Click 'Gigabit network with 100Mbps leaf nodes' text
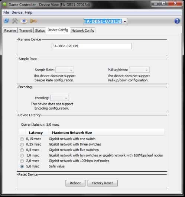Screen dimensions: 185x197 pos(79,161)
